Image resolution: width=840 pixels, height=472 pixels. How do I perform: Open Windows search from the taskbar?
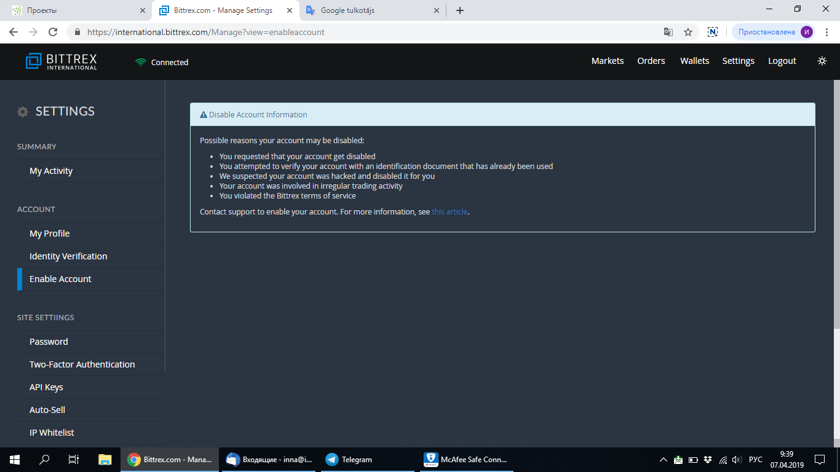click(44, 460)
